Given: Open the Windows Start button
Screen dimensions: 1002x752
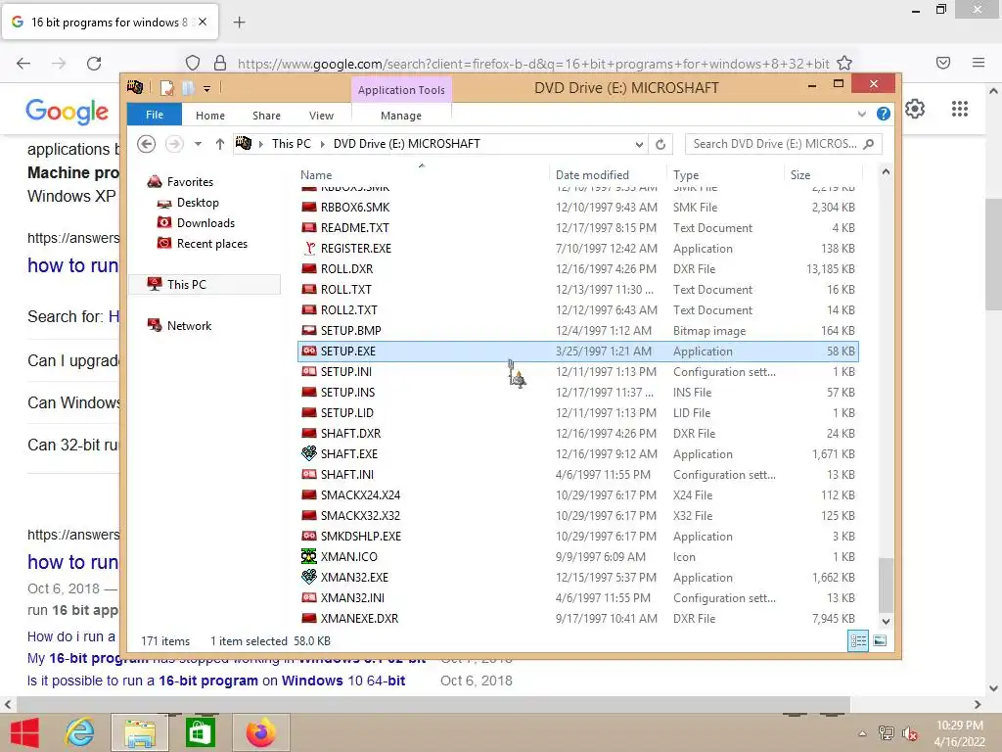Looking at the screenshot, I should tap(24, 732).
